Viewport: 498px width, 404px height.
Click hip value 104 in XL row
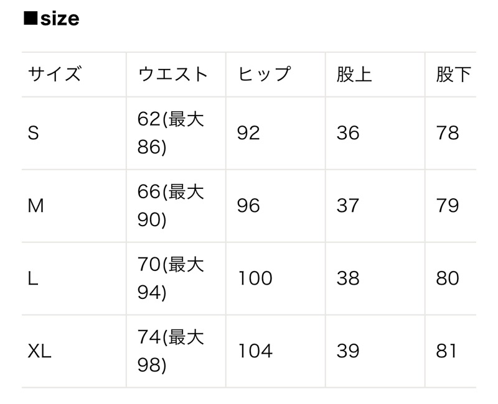pos(255,351)
